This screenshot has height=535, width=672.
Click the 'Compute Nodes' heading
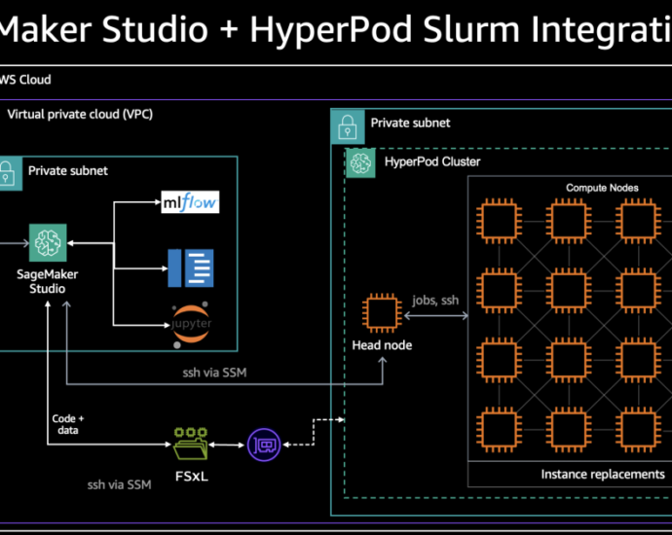click(602, 188)
